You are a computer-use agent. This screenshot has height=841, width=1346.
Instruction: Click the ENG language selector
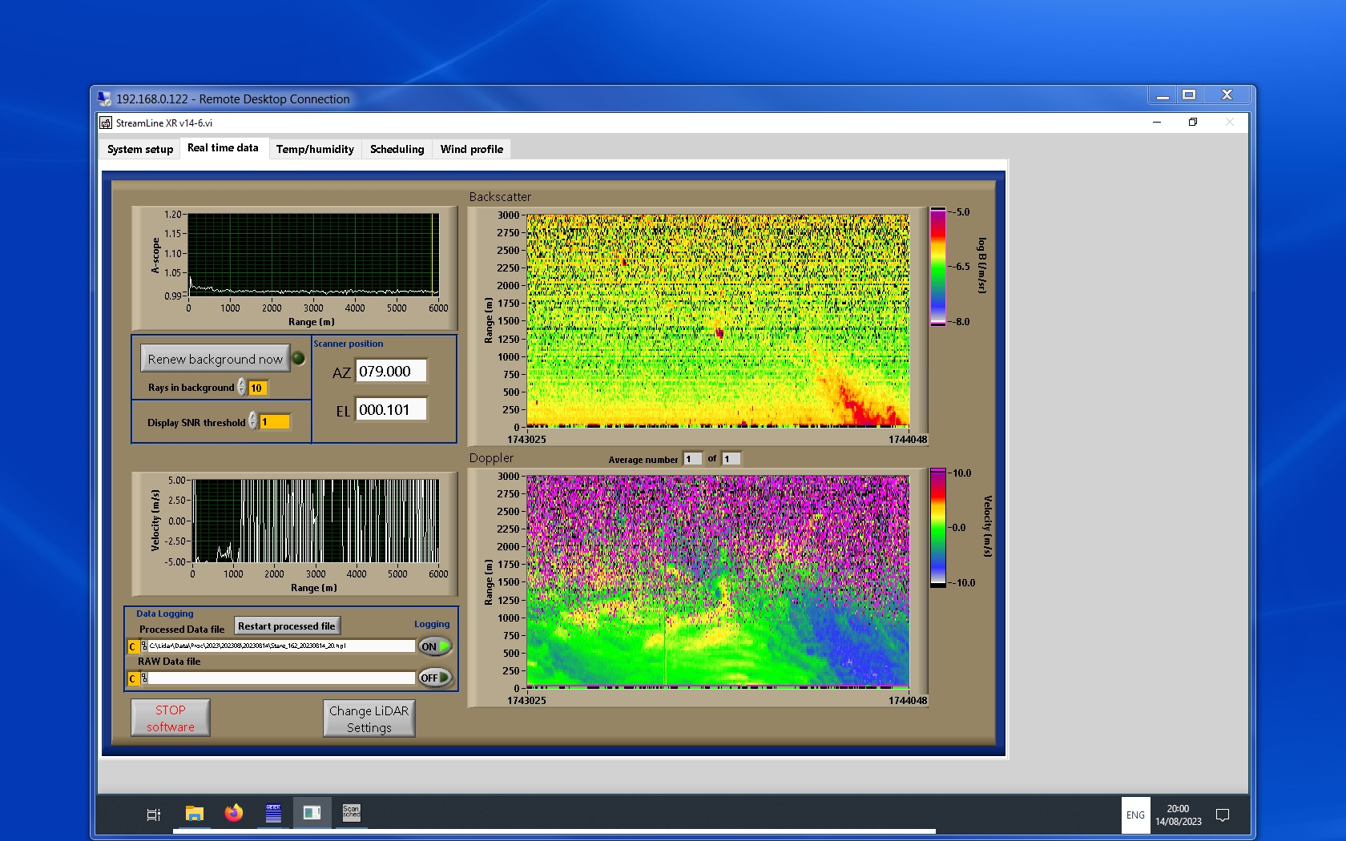pos(1135,815)
